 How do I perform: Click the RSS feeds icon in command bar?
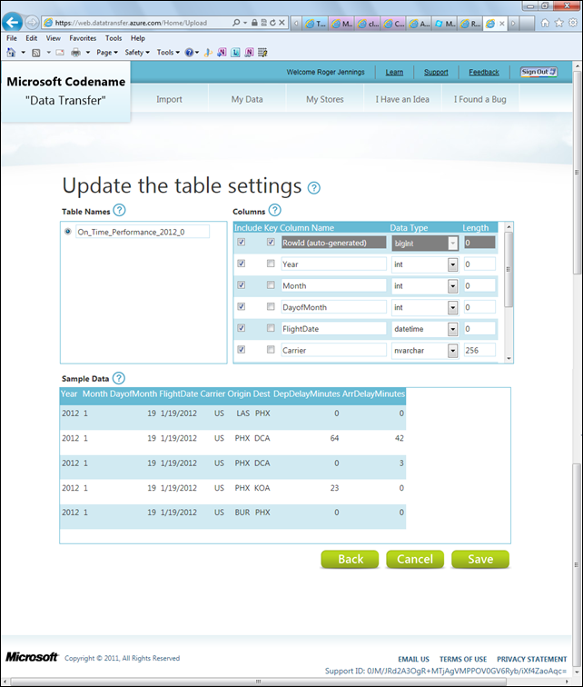tap(36, 53)
